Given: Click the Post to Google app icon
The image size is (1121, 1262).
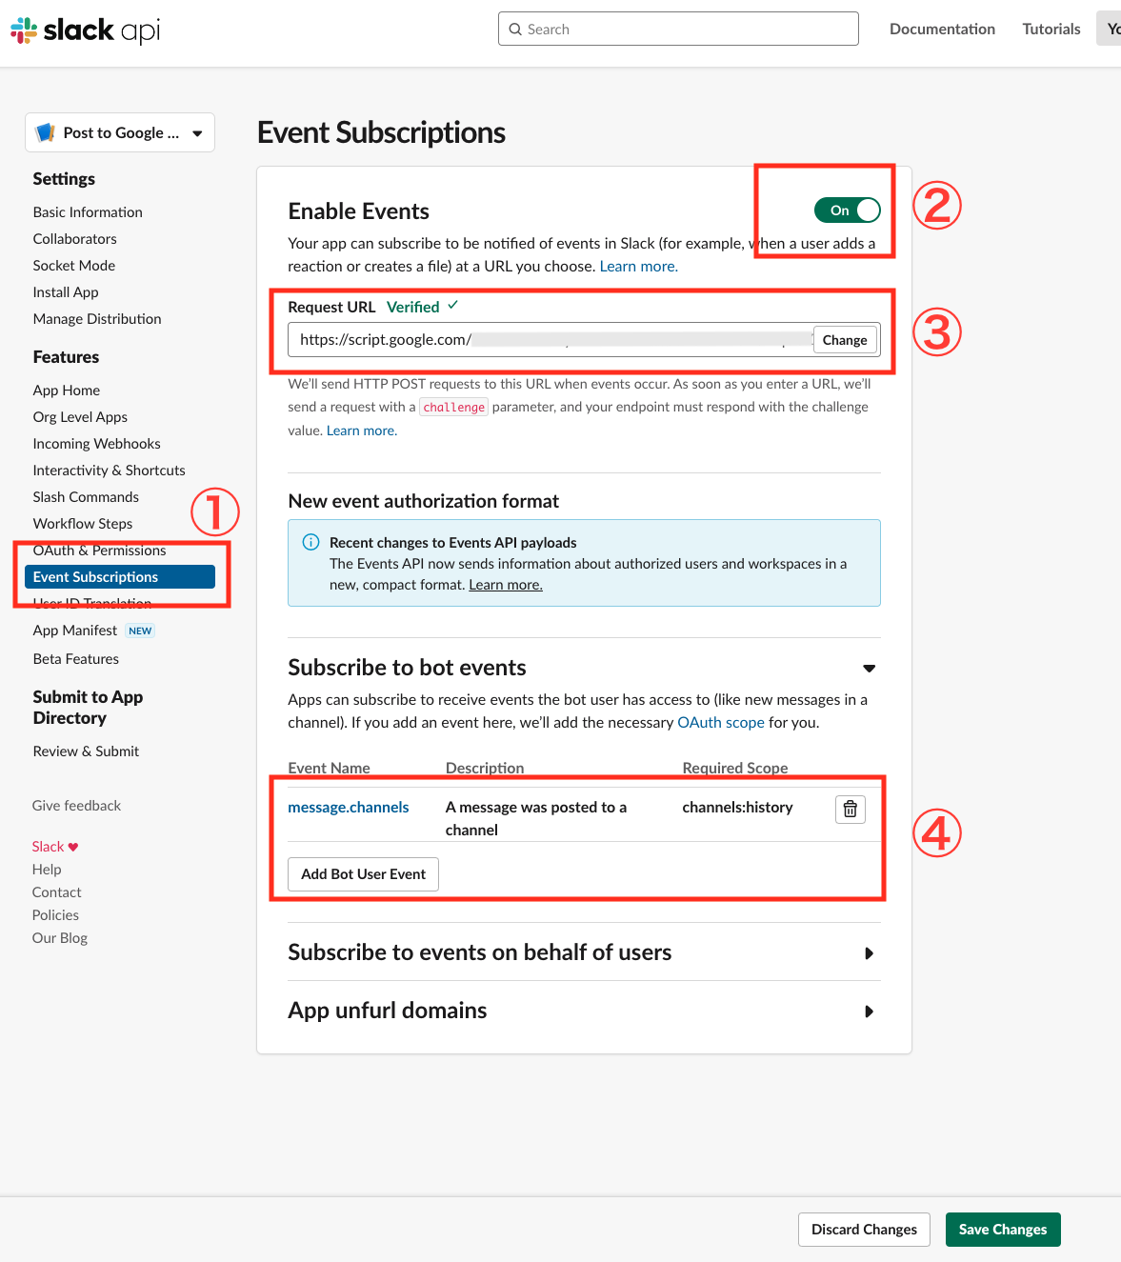Looking at the screenshot, I should pos(45,131).
